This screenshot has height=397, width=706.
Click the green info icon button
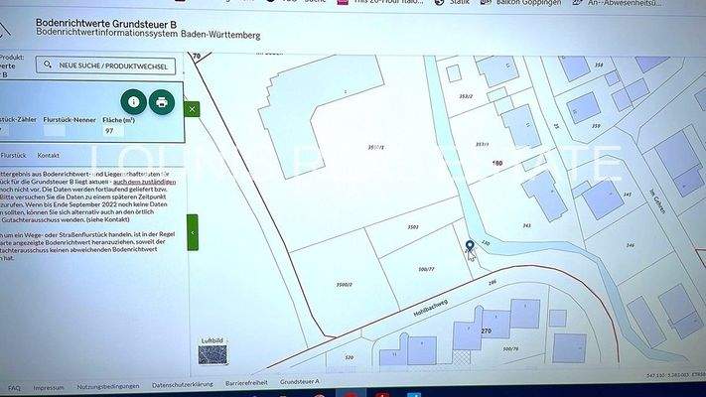[133, 101]
